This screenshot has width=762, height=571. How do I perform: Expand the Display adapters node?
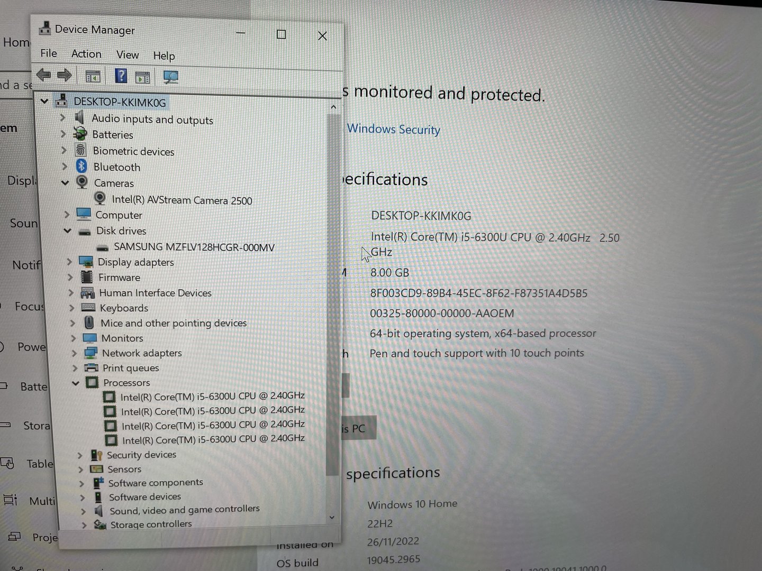69,262
